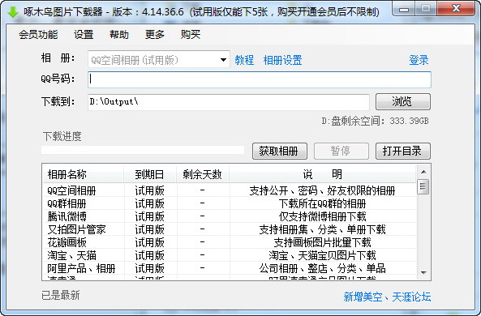Select the 腾讯微博 row

coord(230,216)
